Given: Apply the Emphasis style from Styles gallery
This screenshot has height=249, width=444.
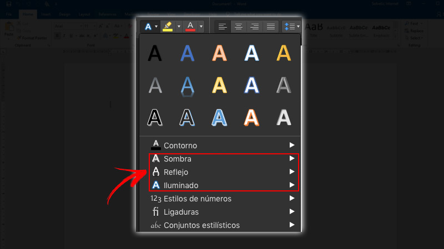Looking at the screenshot, I should point(381,30).
